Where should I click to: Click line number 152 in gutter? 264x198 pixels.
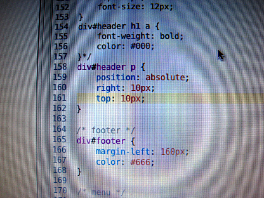point(62,7)
